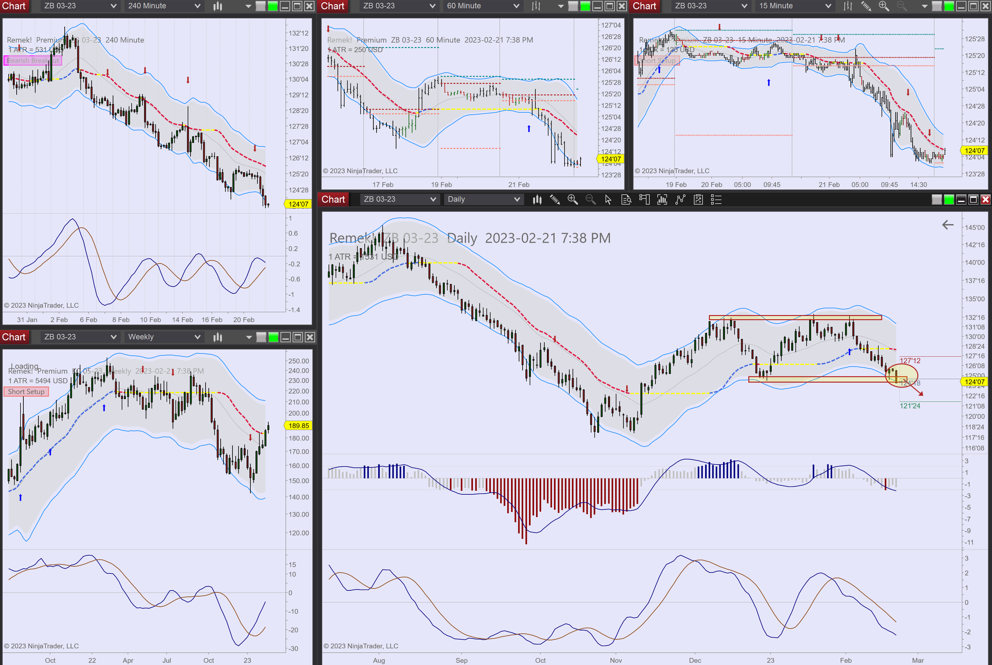This screenshot has width=992, height=665.
Task: Toggle green link button on Weekly chart
Action: (273, 337)
